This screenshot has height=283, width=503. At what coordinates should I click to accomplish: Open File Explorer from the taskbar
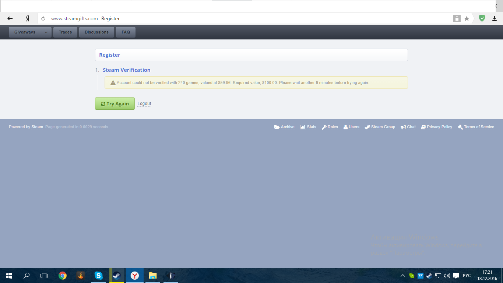[153, 276]
